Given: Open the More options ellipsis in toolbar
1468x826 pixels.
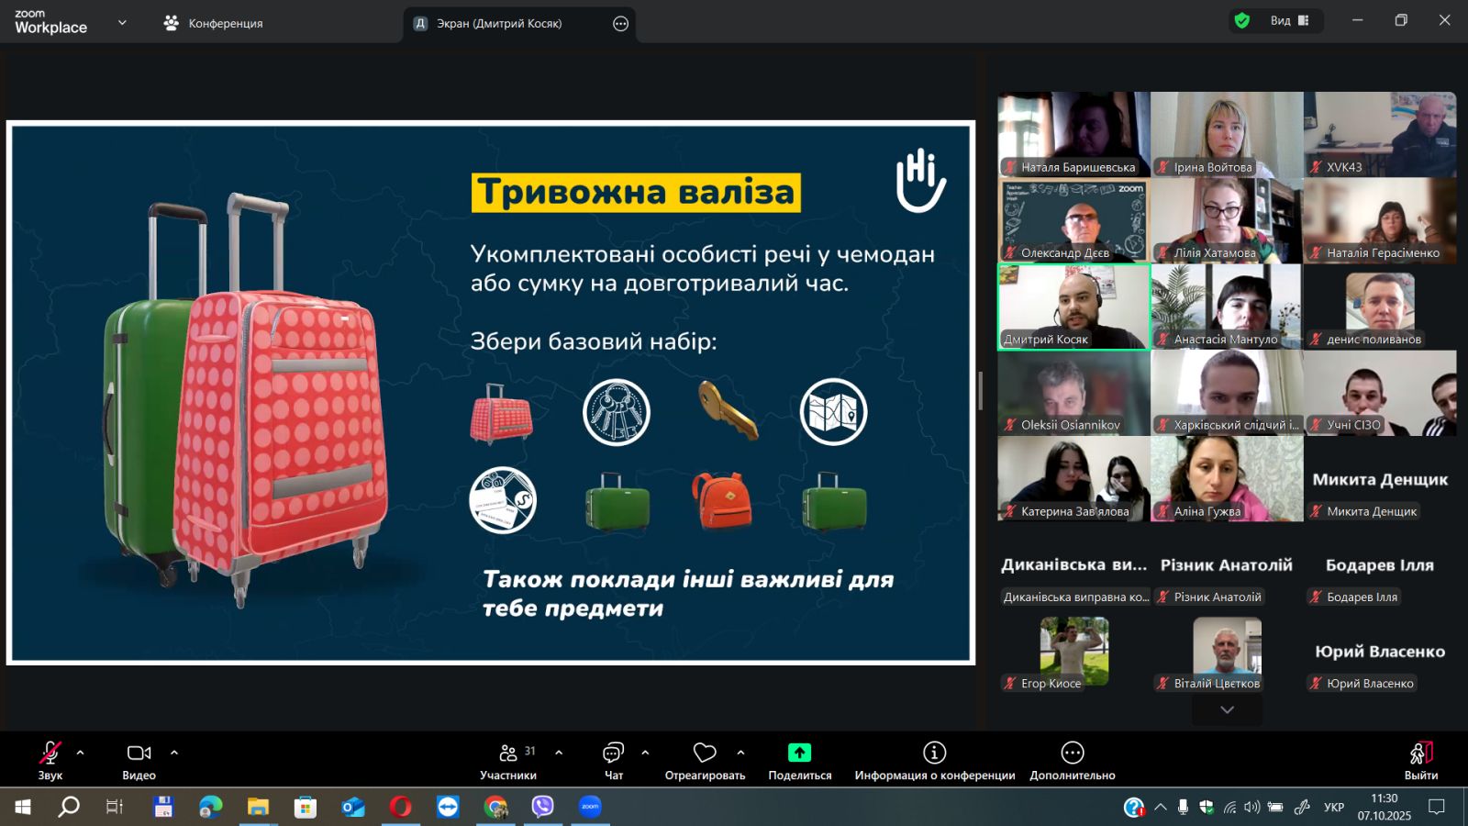Looking at the screenshot, I should 1072,753.
